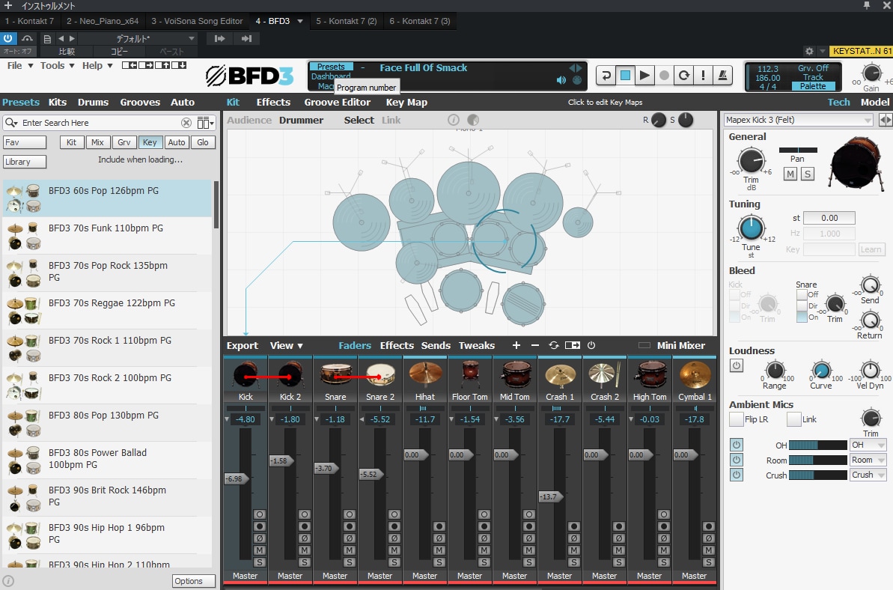Click the Library button

(25, 162)
